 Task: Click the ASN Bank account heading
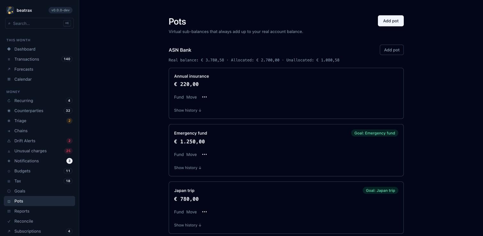click(x=180, y=50)
